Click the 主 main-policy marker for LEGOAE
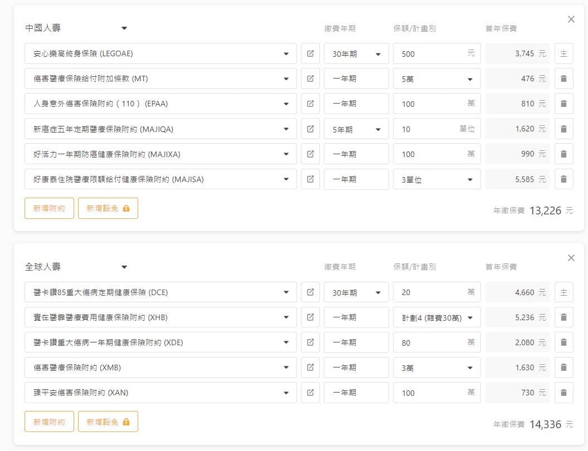Screen dimensions: 588x451 coord(563,54)
